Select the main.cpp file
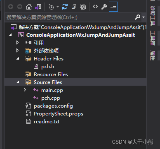 52,90
